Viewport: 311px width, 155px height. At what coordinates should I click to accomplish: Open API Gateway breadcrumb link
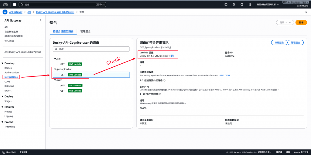[x=16, y=12]
